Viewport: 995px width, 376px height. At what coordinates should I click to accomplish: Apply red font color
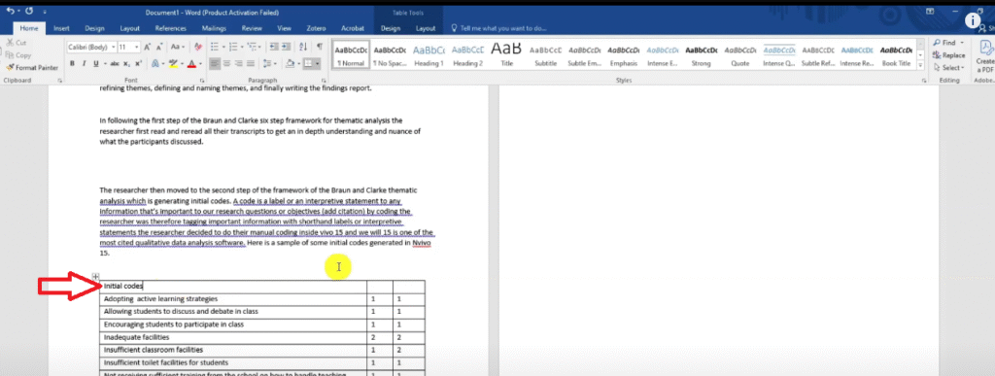[x=191, y=63]
